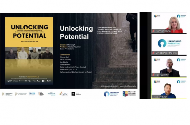Viewport: 190px width, 125px height.
Task: Select Joe Garrihy's video tile
Action: coord(169,66)
